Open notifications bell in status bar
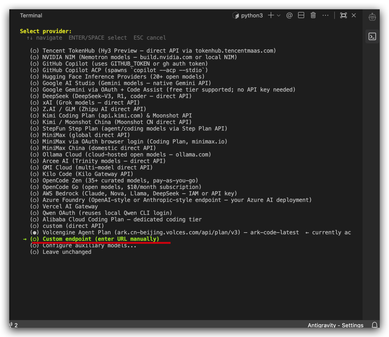 tap(375, 325)
